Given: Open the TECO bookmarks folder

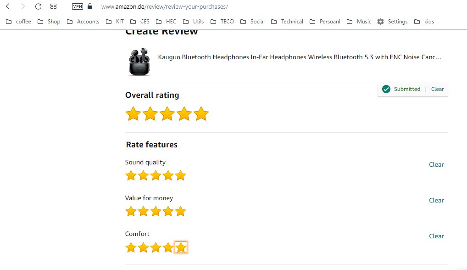Looking at the screenshot, I should tap(222, 22).
